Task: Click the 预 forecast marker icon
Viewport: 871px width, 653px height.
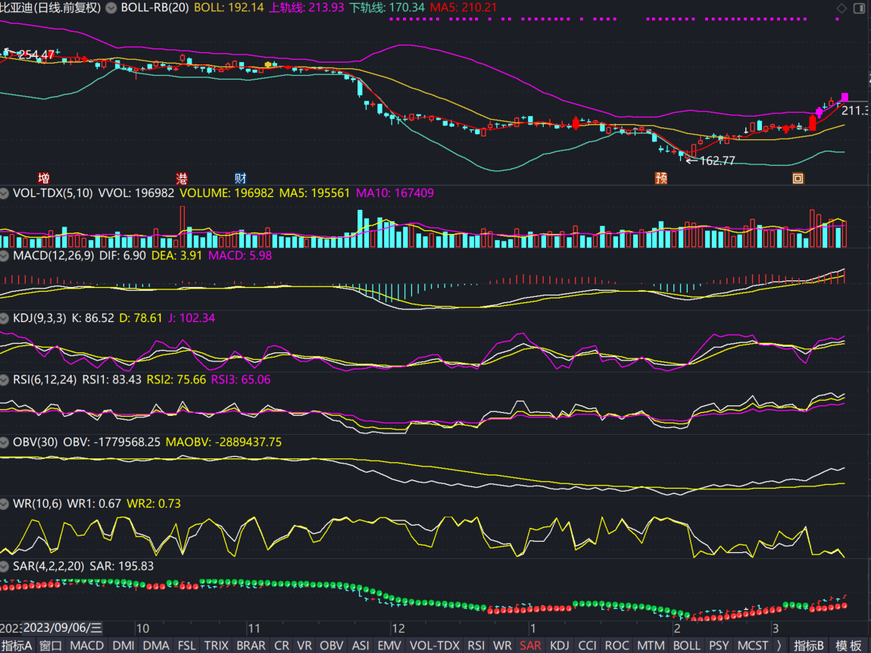Action: 661,179
